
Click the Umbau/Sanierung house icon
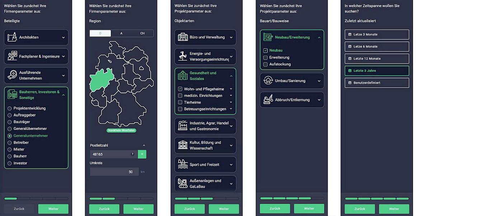[x=268, y=81]
